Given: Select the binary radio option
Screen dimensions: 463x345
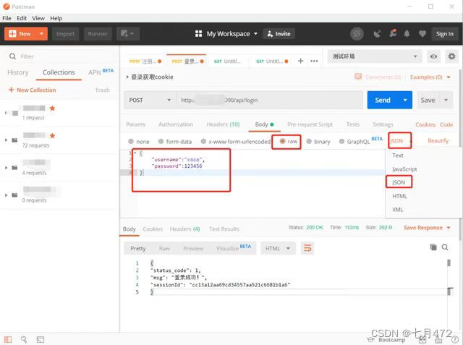Looking at the screenshot, I should (309, 141).
